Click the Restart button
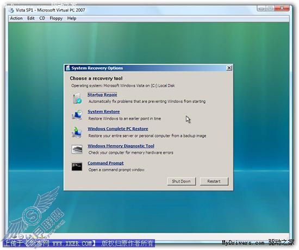 [x=214, y=181]
